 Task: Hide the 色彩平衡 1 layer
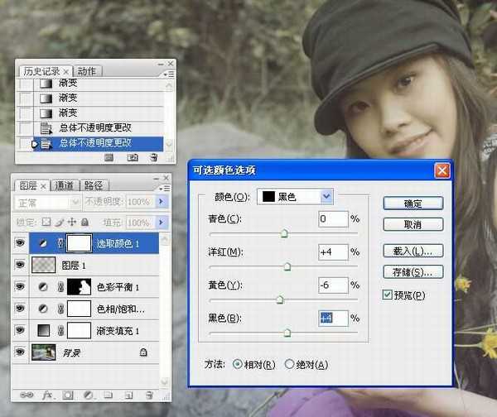[21, 286]
